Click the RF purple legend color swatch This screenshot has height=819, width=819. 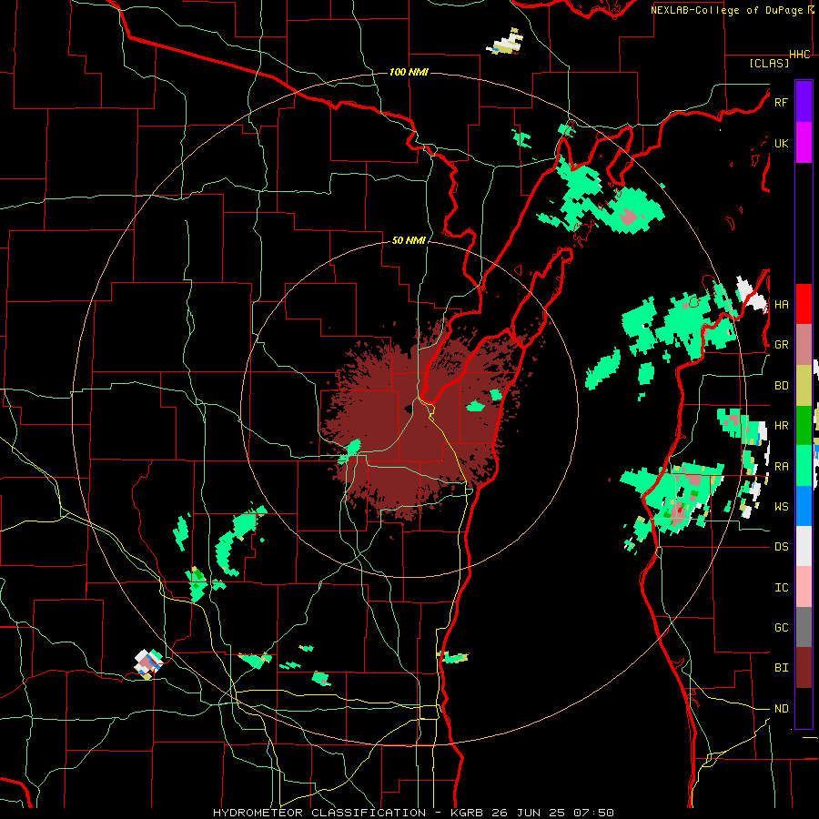coord(804,102)
